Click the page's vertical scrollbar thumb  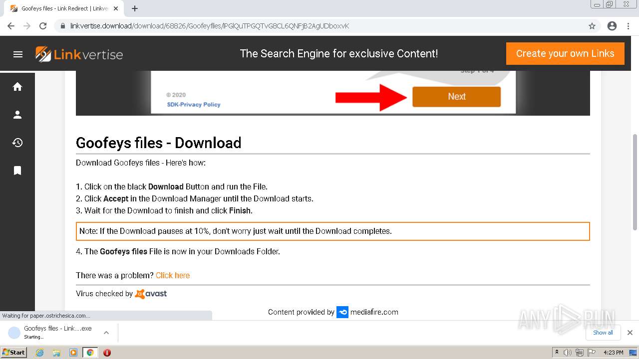pyautogui.click(x=635, y=179)
